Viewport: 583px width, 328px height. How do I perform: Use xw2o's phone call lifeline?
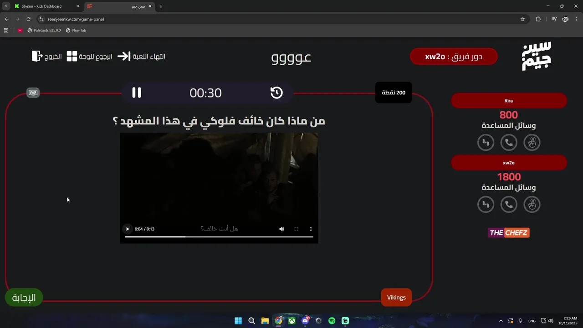[509, 205]
